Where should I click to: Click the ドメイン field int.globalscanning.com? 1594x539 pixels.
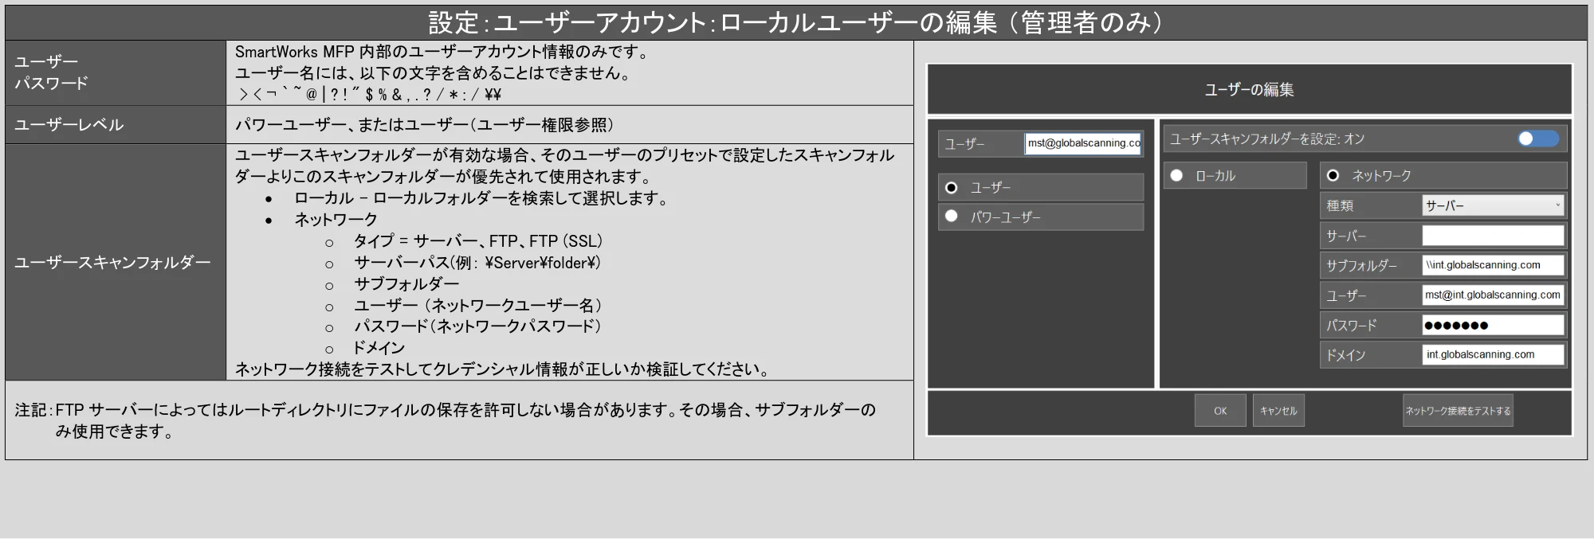(1493, 355)
